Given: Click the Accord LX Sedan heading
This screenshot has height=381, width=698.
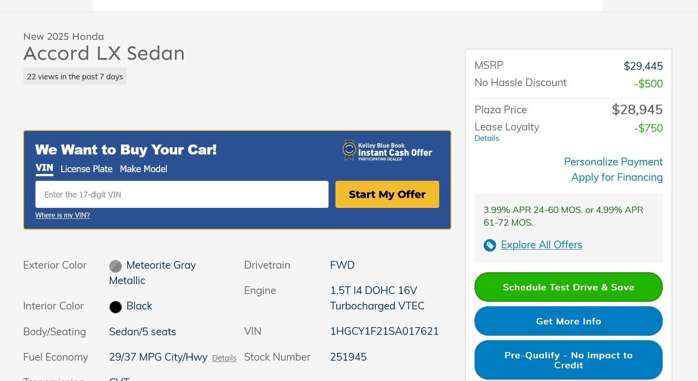Looking at the screenshot, I should pyautogui.click(x=104, y=53).
